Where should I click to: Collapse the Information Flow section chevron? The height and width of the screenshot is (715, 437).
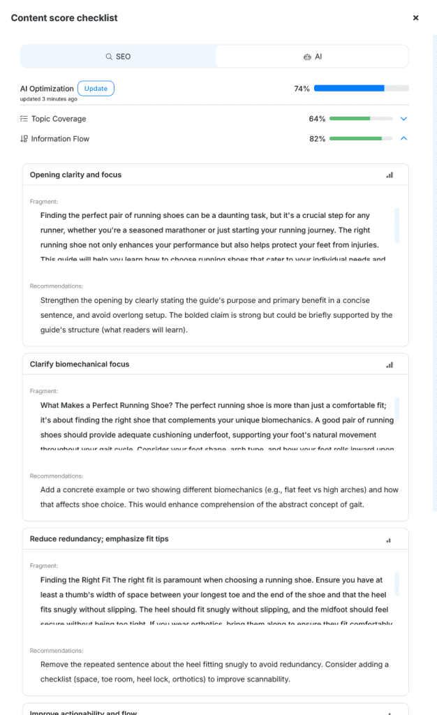tap(403, 139)
